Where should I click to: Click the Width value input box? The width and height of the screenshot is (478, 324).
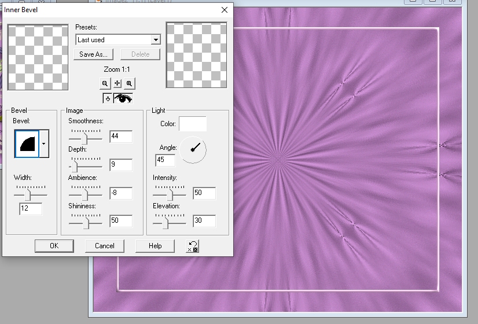(x=30, y=208)
